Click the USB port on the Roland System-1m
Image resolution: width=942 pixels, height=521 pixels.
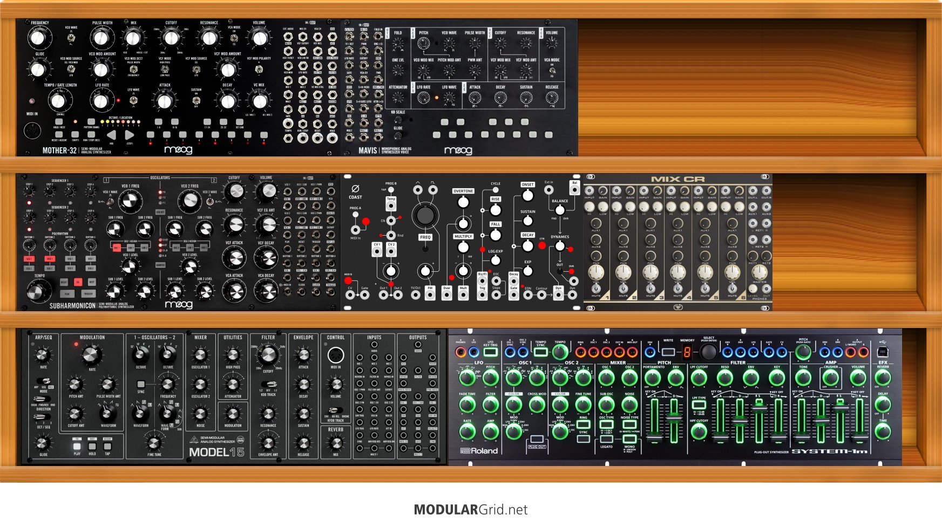(x=883, y=353)
